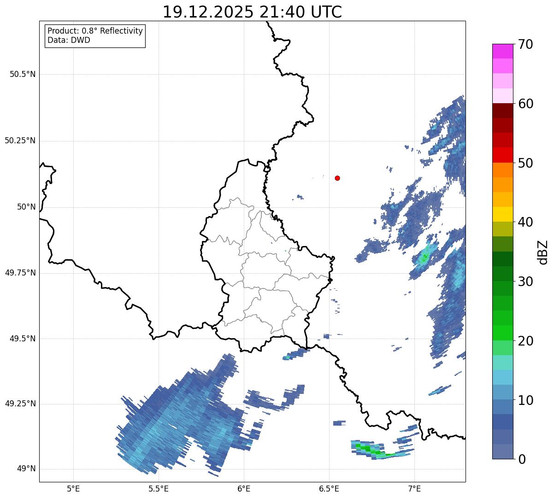
Task: Click the Data: DWD text line
Action: (69, 40)
